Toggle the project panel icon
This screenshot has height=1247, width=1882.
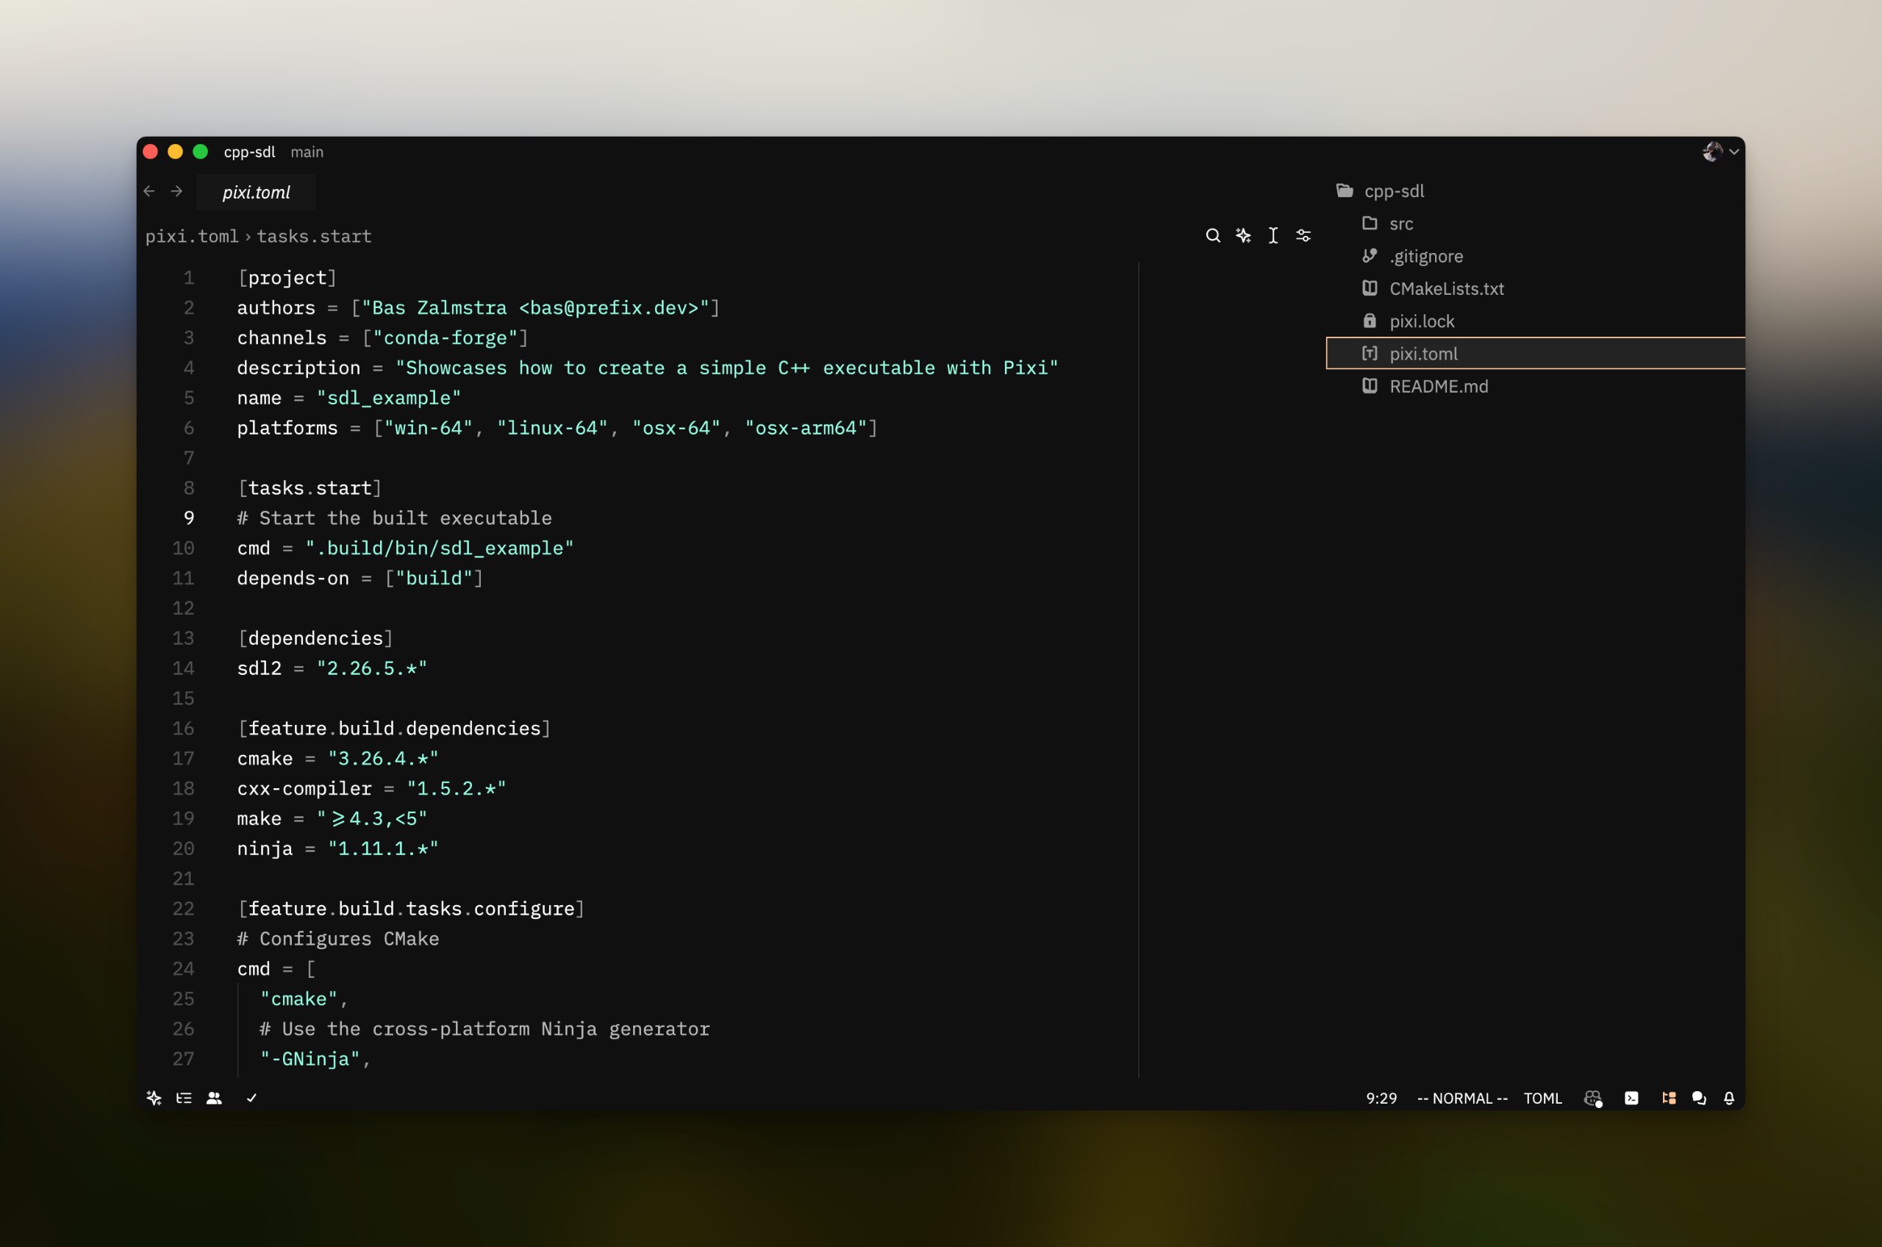click(1669, 1098)
